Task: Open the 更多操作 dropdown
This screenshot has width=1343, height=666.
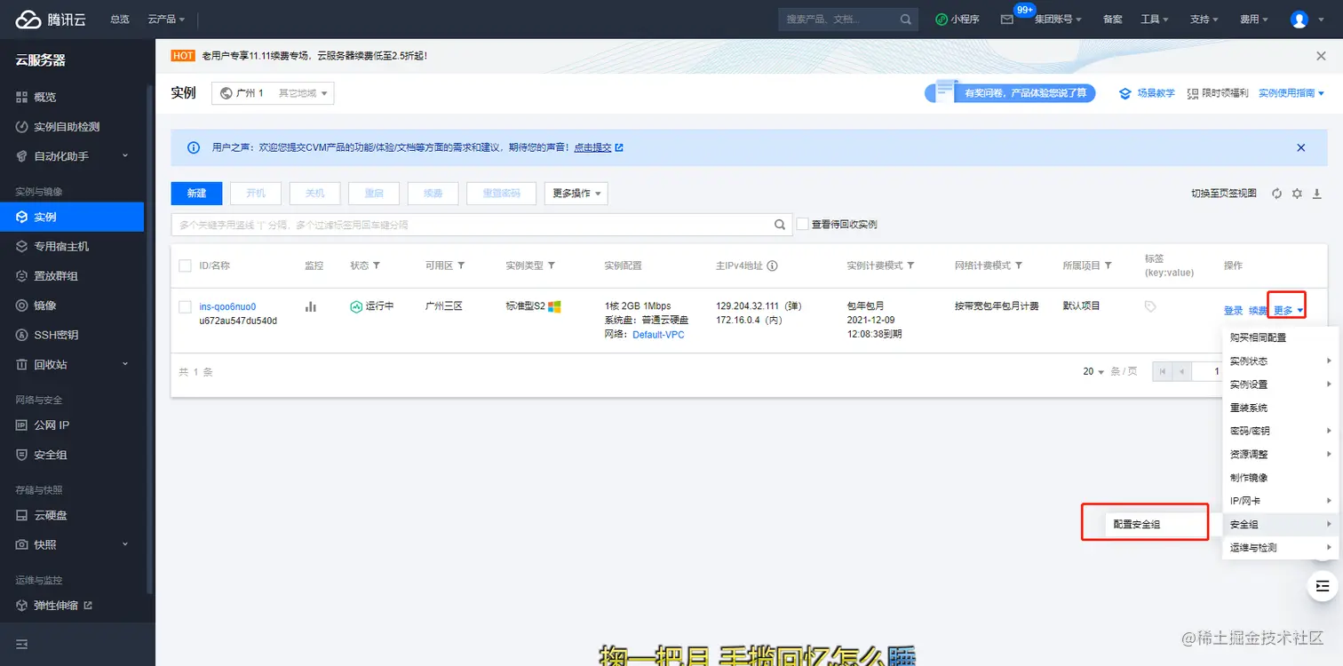Action: [576, 194]
